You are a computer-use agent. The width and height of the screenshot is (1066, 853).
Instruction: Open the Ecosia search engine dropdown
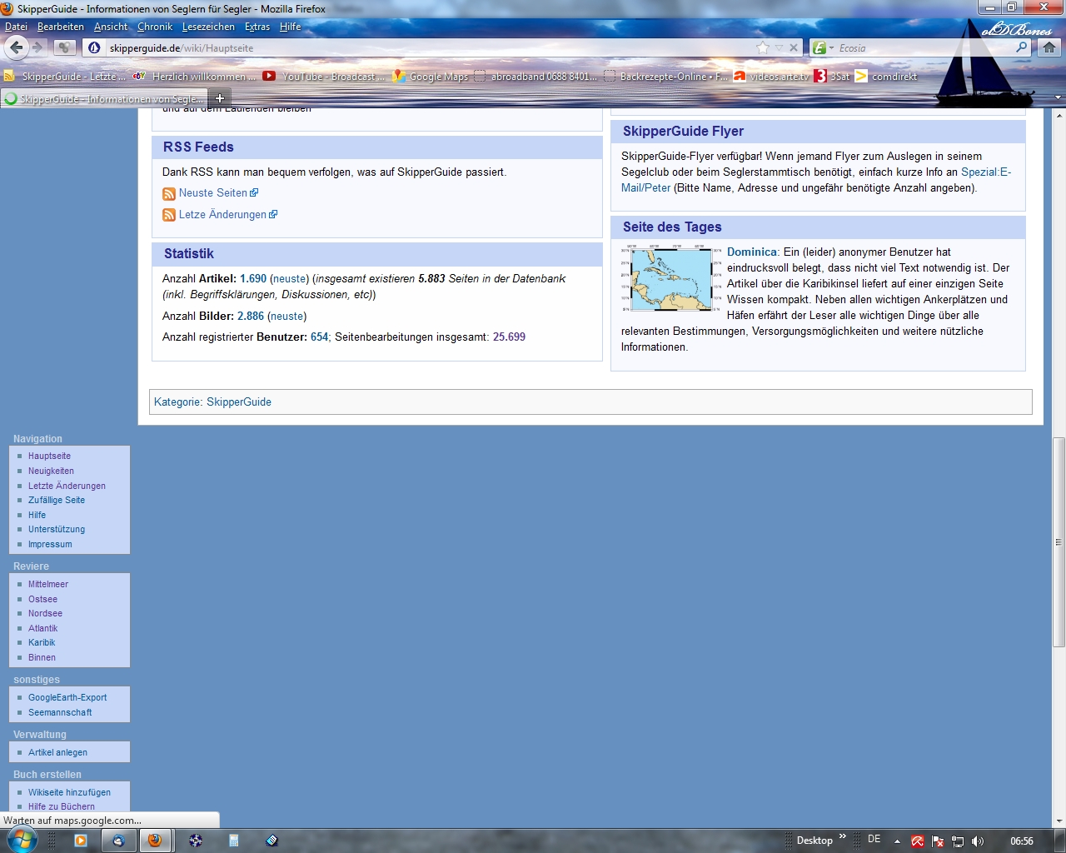coord(823,48)
